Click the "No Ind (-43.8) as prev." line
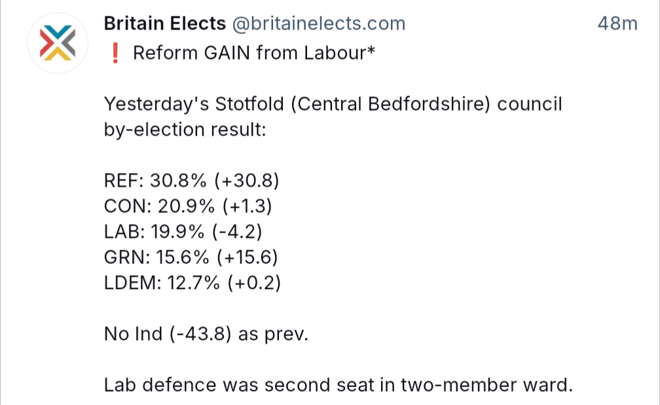This screenshot has height=405, width=660. pos(206,334)
